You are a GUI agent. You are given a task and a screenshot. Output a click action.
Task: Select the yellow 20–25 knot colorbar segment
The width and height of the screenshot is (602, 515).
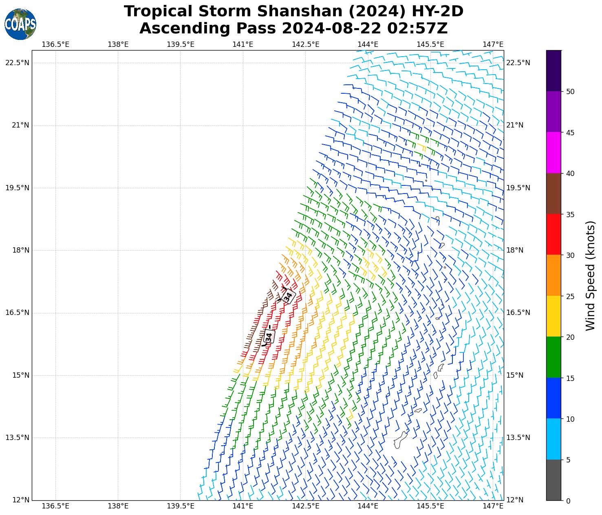pyautogui.click(x=553, y=316)
